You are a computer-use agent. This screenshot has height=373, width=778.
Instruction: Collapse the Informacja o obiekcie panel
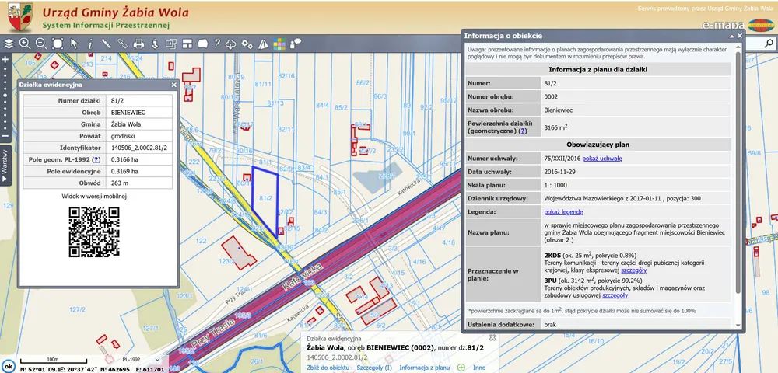[x=730, y=36]
